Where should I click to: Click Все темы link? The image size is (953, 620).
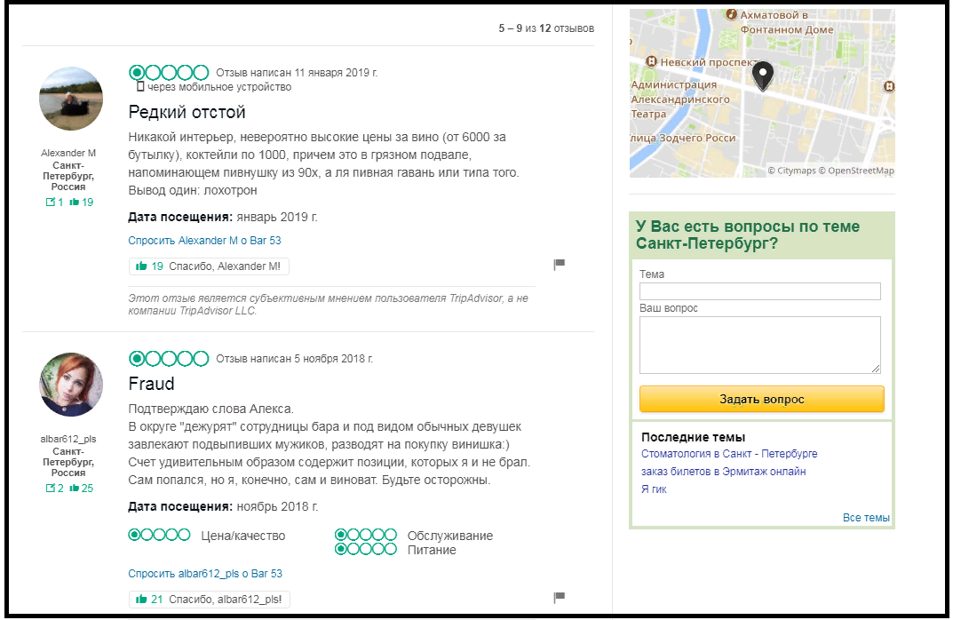tap(866, 518)
